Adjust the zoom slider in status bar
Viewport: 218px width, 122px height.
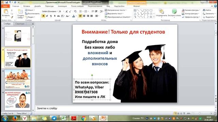click(200, 113)
